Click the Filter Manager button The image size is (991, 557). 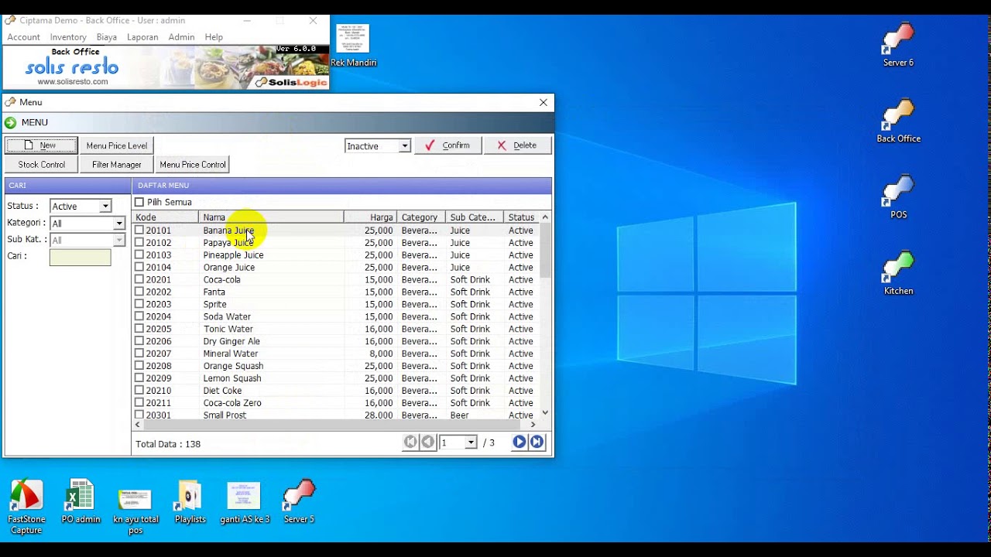[x=117, y=164]
